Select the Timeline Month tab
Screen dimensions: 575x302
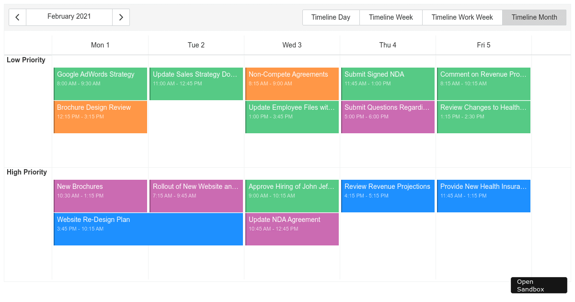(534, 17)
